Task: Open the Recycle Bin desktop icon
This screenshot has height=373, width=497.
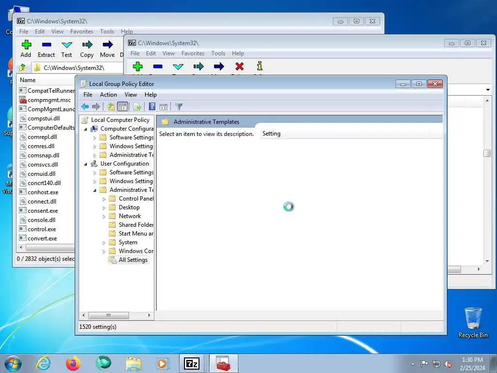Action: 473,322
